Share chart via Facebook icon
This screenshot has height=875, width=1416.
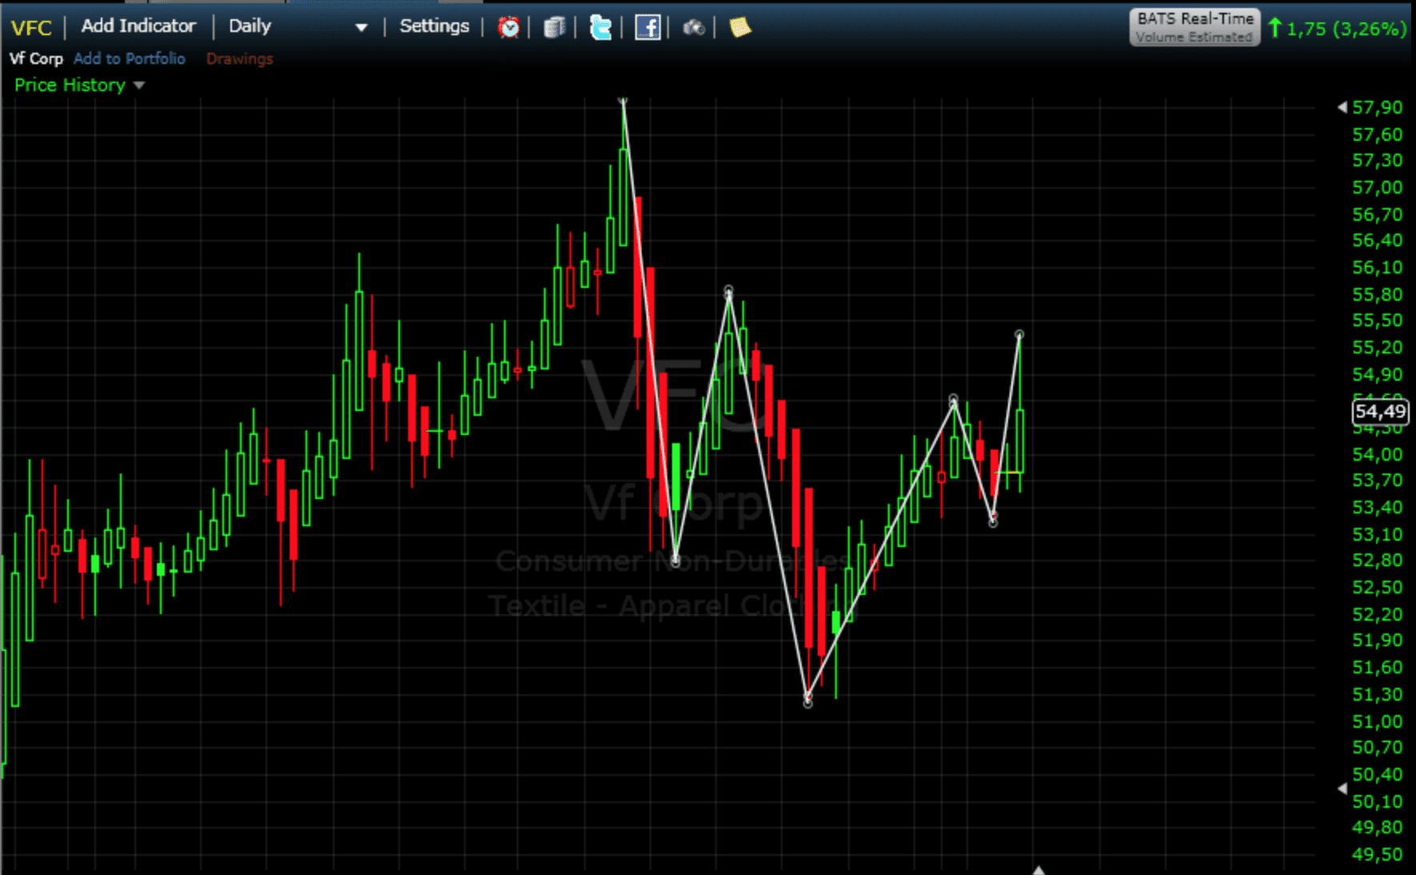coord(647,27)
